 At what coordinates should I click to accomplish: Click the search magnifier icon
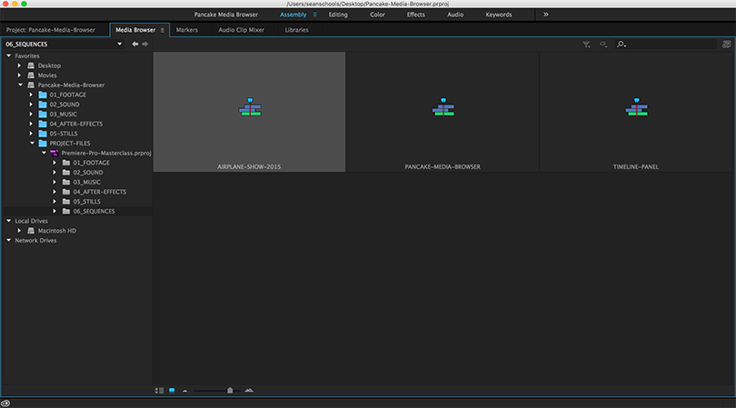[x=621, y=45]
